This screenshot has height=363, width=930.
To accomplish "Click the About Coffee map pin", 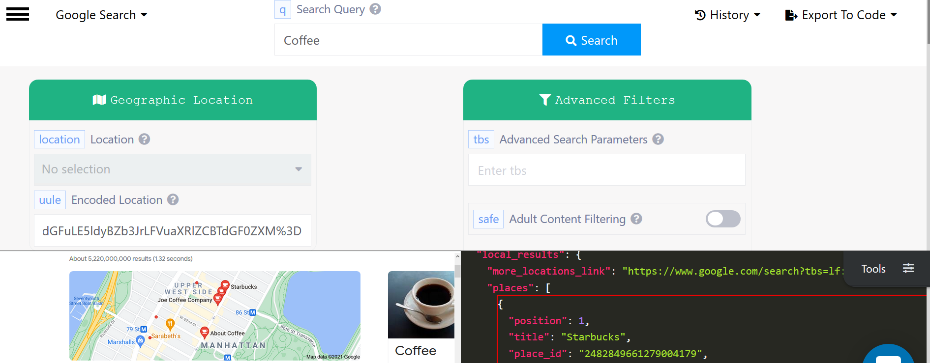I will 205,333.
